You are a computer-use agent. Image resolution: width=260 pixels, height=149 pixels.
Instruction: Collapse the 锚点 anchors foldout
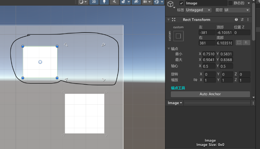168,48
